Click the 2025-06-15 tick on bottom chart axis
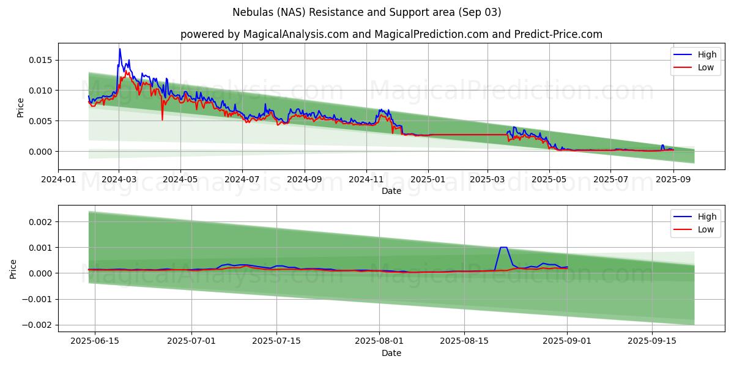This screenshot has height=367, width=734. tap(95, 342)
